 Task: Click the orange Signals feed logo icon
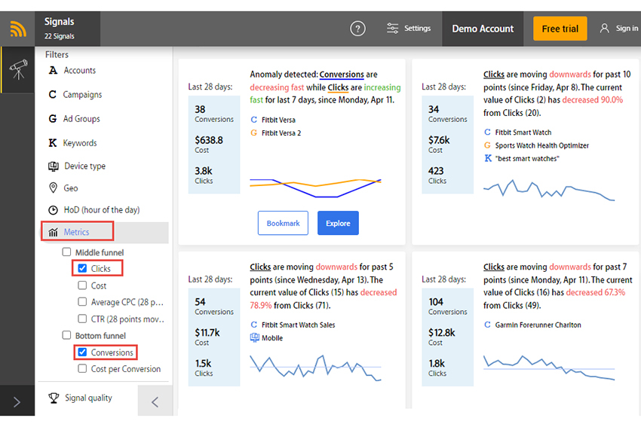point(17,29)
